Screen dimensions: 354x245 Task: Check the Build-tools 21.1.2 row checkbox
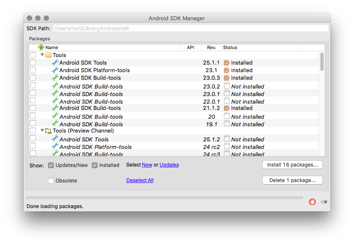click(x=33, y=108)
